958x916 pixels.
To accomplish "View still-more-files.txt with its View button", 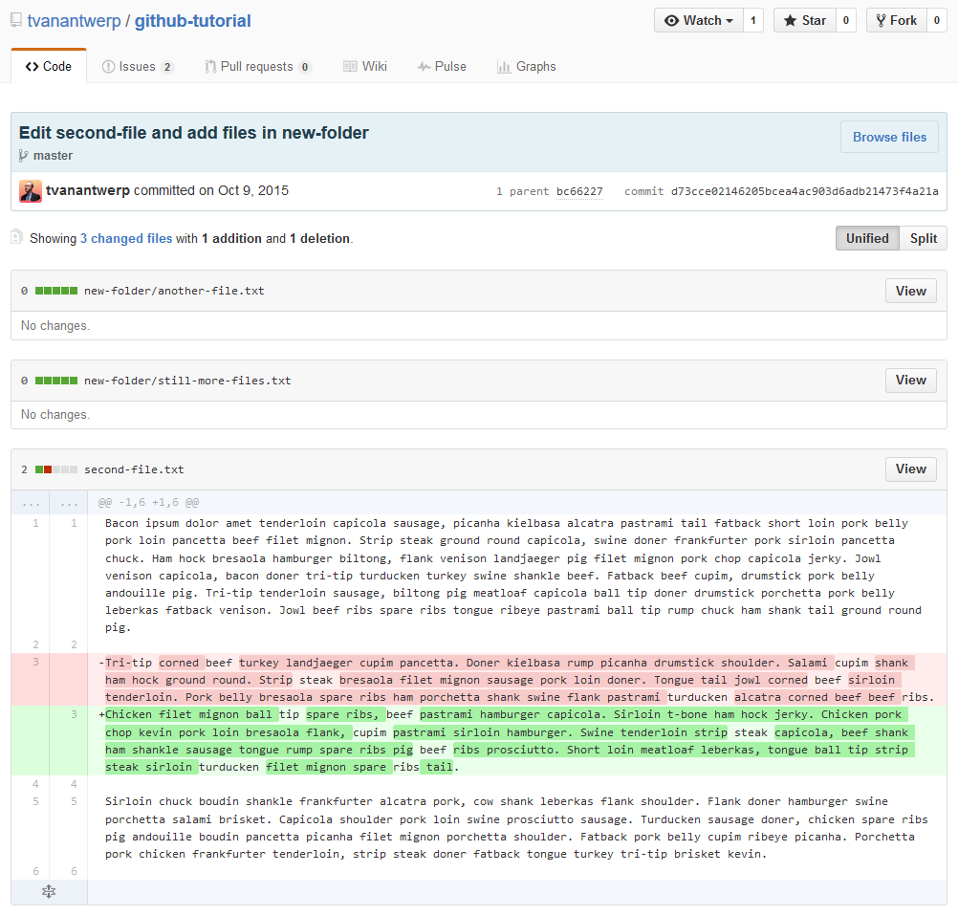I will [910, 381].
